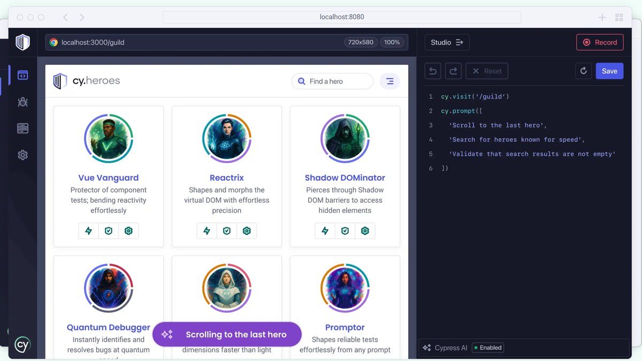642x361 pixels.
Task: Open the cy.heroes hamburger menu
Action: (390, 81)
